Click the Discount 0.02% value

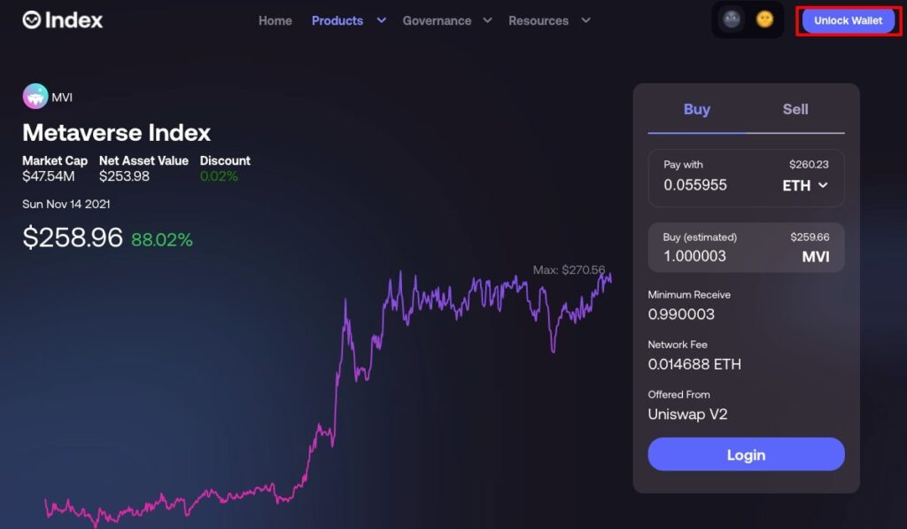pyautogui.click(x=219, y=176)
